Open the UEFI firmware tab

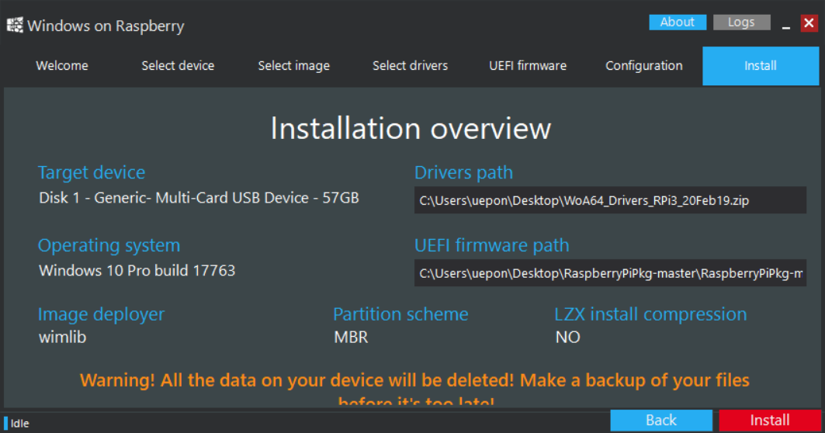(528, 66)
